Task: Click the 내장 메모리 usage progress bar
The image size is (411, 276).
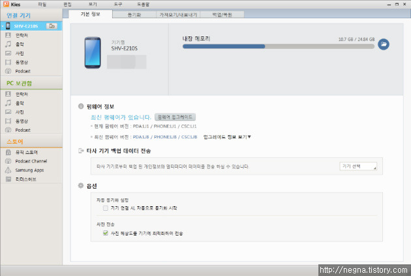Action: pos(279,46)
